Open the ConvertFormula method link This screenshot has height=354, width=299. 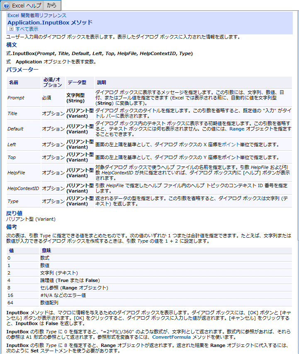[171, 337]
